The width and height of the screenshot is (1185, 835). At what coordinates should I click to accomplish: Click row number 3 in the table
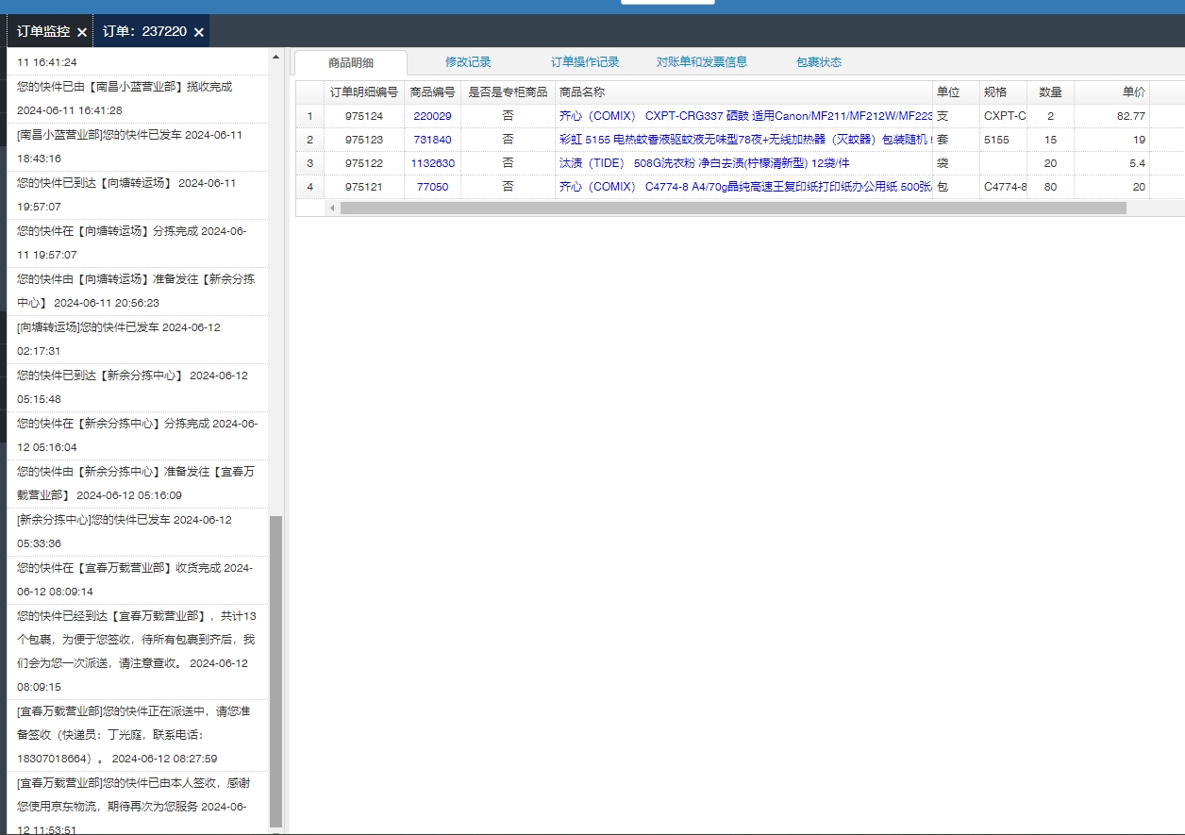pyautogui.click(x=309, y=163)
